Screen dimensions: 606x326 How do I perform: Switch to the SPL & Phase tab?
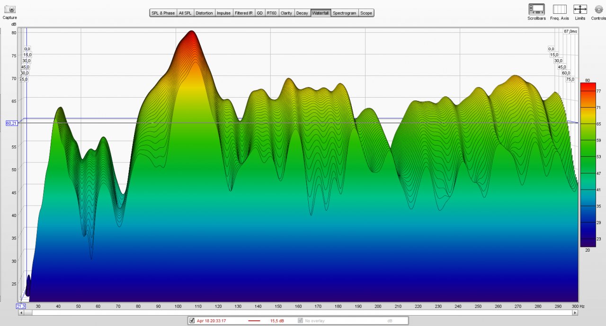pos(163,13)
